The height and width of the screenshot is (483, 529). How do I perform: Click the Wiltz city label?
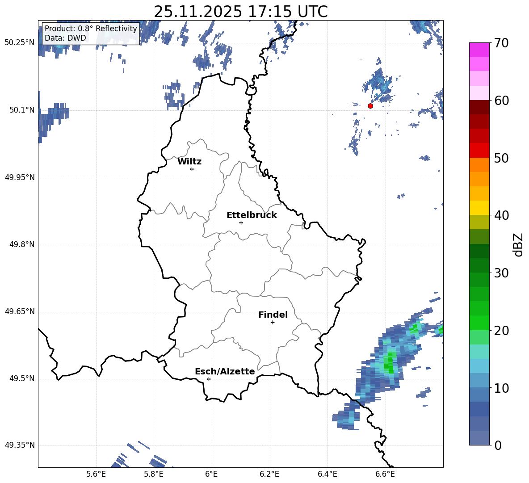pyautogui.click(x=189, y=162)
